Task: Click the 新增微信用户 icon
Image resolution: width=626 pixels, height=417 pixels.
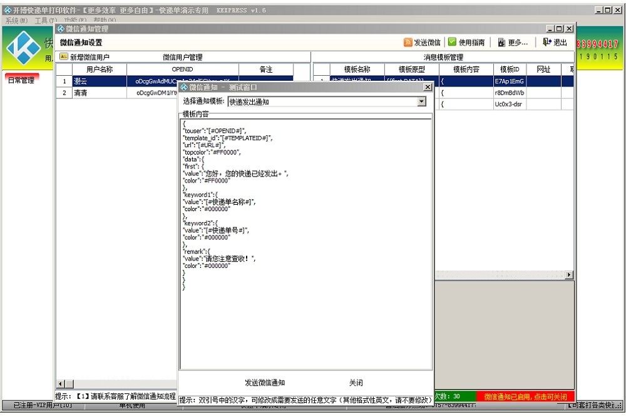Action: pyautogui.click(x=64, y=57)
